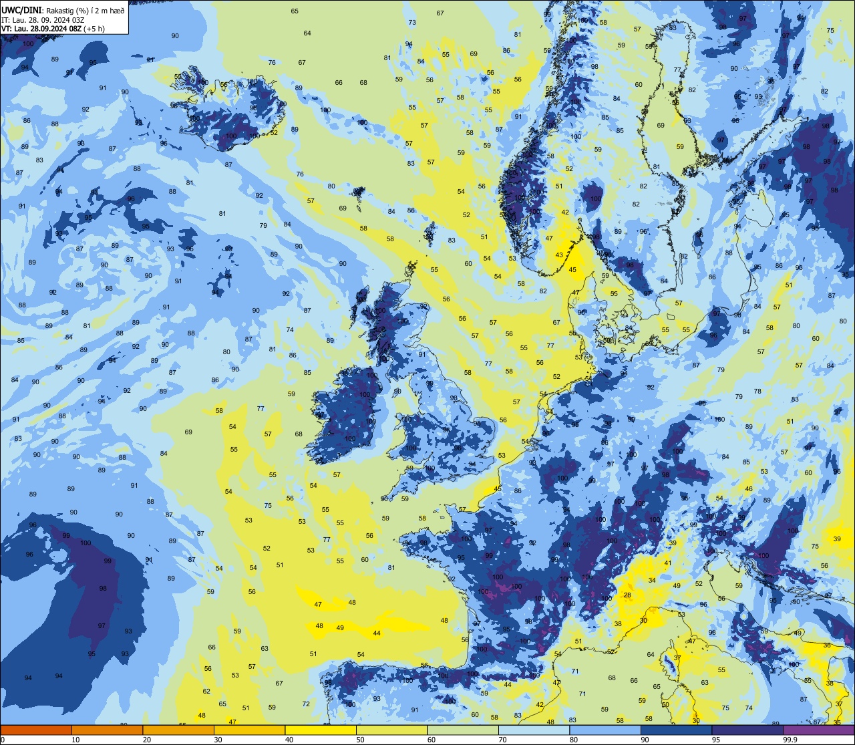The width and height of the screenshot is (855, 745).
Task: Click the humidity value "43" on the map
Action: coord(559,255)
